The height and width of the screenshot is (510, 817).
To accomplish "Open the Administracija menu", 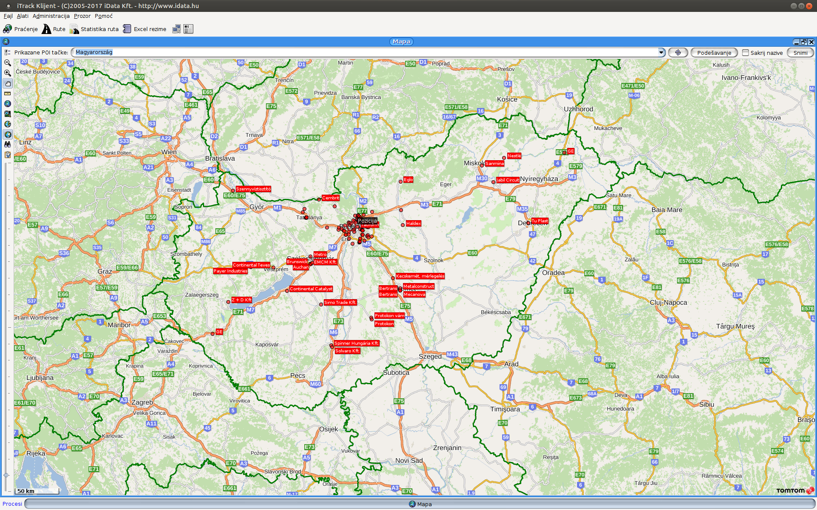I will pos(51,16).
